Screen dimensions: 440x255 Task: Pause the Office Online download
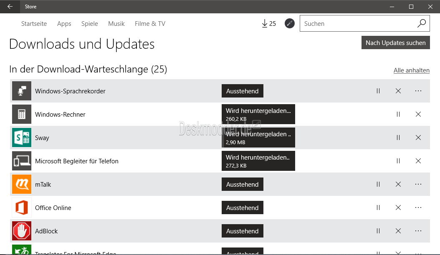coord(378,207)
